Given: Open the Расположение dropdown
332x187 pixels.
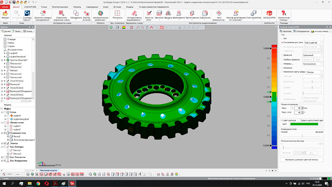Looking at the screenshot, I should tap(312, 64).
